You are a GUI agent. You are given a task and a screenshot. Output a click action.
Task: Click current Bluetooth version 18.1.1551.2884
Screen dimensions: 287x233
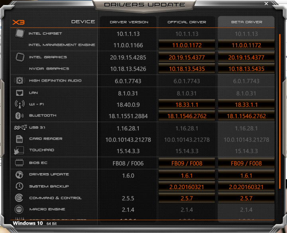tap(128, 116)
